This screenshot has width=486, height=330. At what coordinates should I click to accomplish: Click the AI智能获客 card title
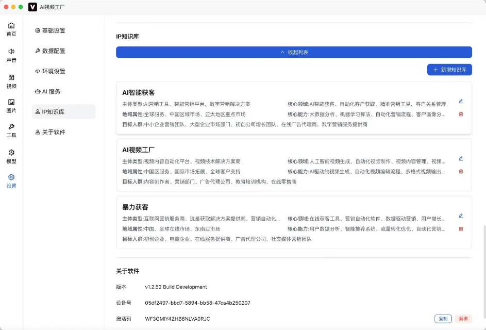point(138,92)
